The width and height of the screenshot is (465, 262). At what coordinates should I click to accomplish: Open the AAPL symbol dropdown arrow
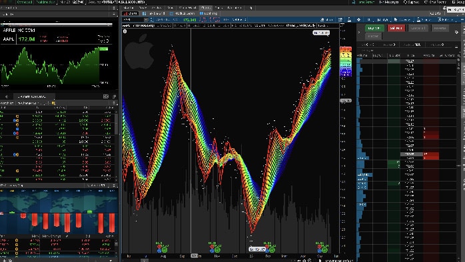pos(146,20)
